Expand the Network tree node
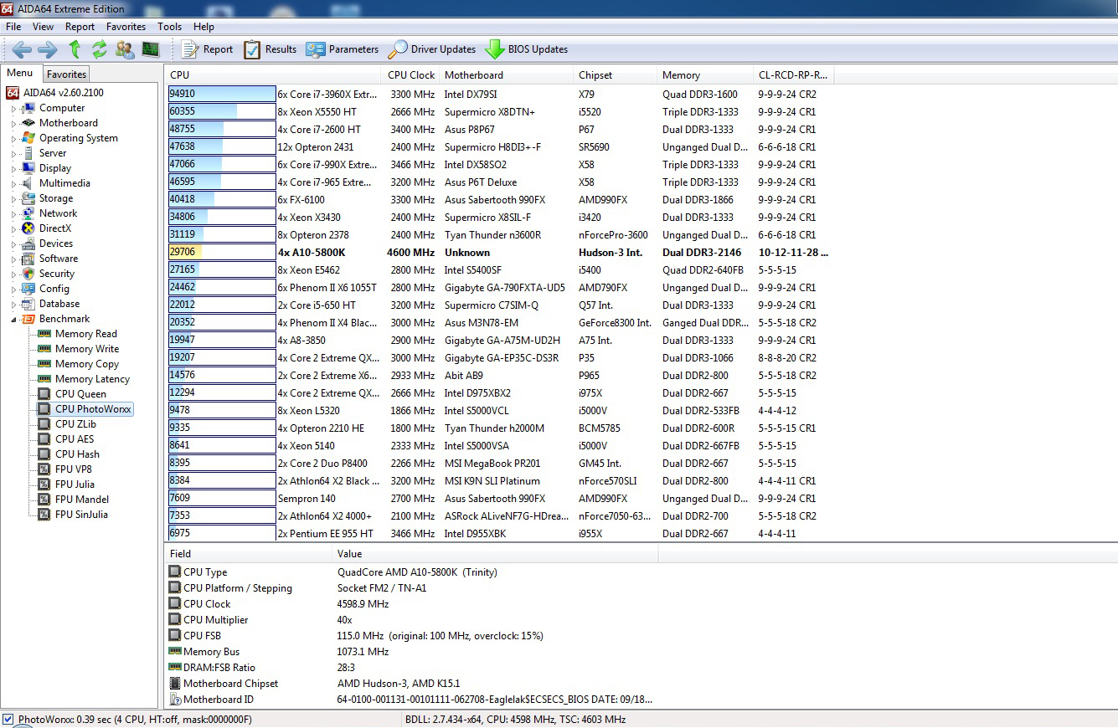This screenshot has width=1118, height=728. click(x=13, y=213)
